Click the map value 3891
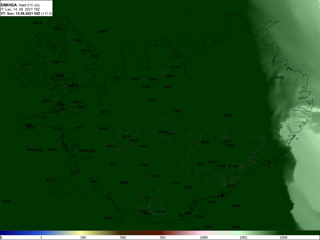 (x=77, y=102)
